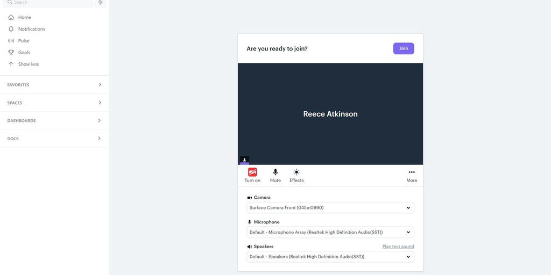
Task: Click the search magnifier icon
Action: point(10,2)
